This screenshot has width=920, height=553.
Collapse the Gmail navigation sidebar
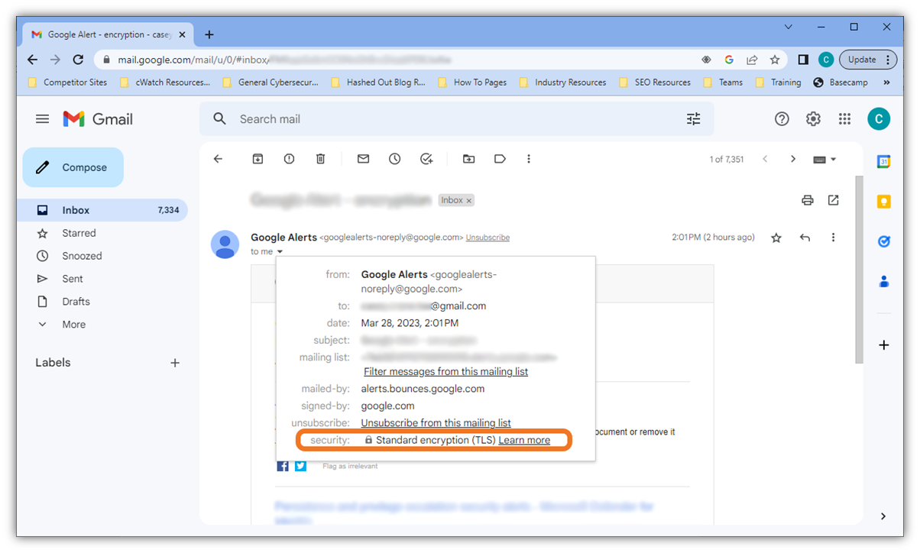point(42,118)
